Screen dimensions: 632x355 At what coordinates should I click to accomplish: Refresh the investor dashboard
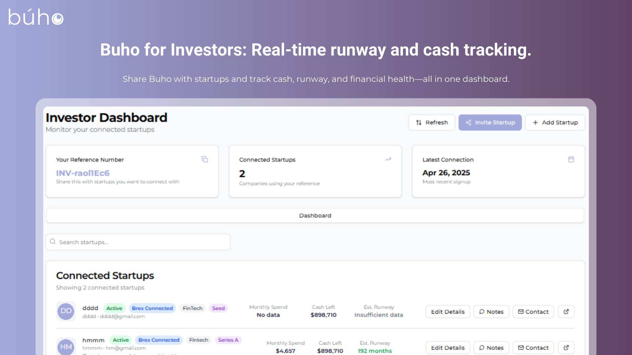[432, 122]
